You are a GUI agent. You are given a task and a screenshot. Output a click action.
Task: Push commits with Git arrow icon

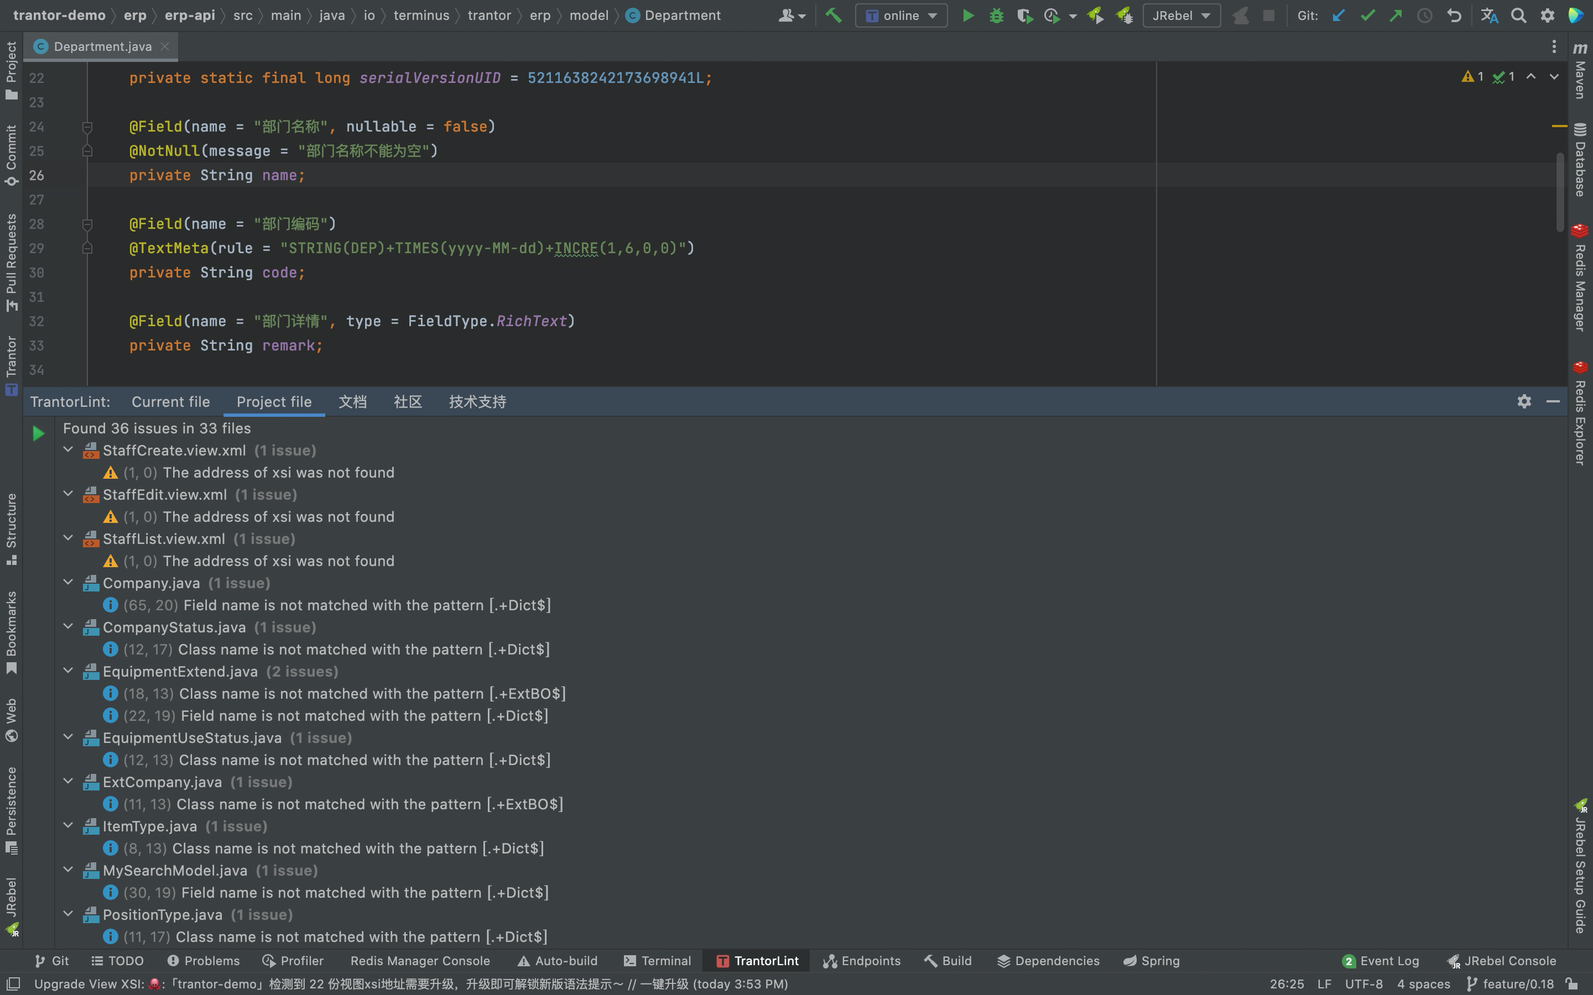click(1396, 15)
